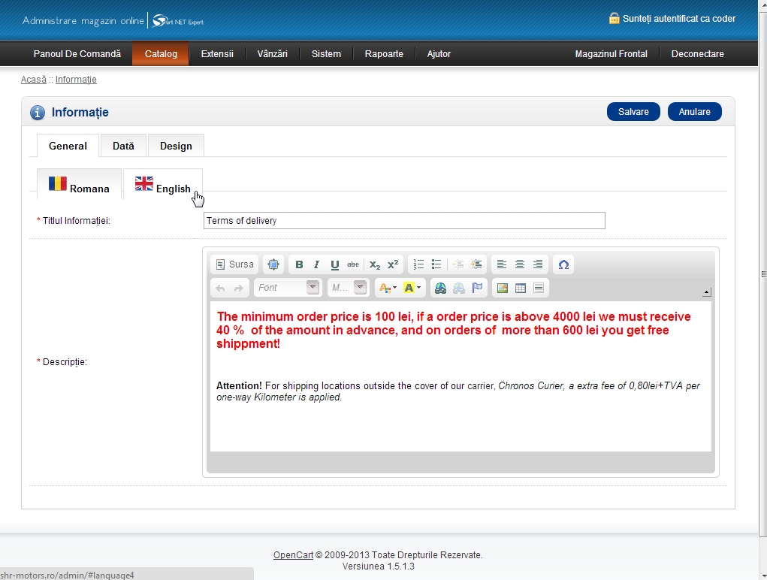767x580 pixels.
Task: Apply italic formatting to text
Action: point(316,264)
